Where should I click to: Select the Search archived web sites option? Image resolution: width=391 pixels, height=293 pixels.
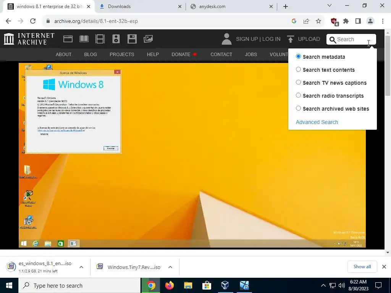pyautogui.click(x=298, y=108)
